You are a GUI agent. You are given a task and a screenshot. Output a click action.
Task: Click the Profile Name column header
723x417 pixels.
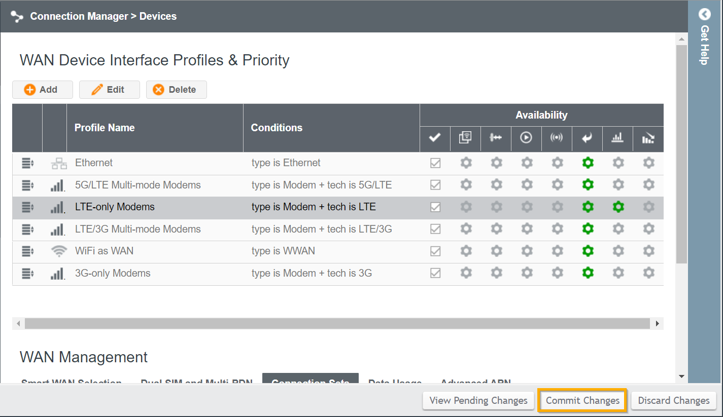point(155,128)
